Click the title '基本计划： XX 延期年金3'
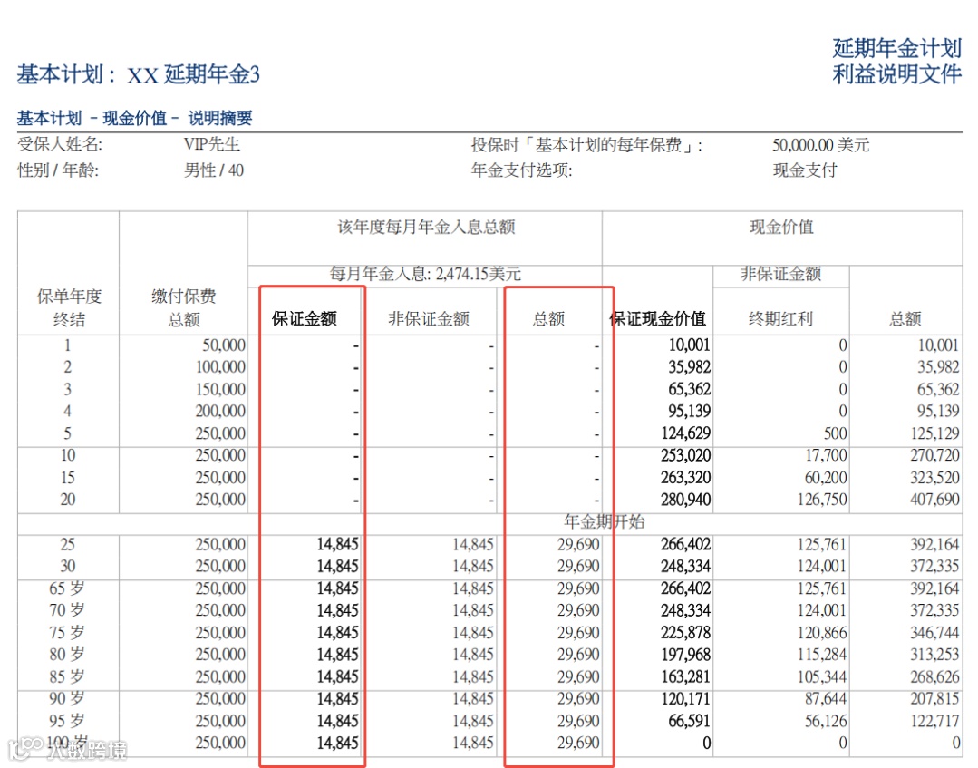This screenshot has width=978, height=768. [138, 74]
